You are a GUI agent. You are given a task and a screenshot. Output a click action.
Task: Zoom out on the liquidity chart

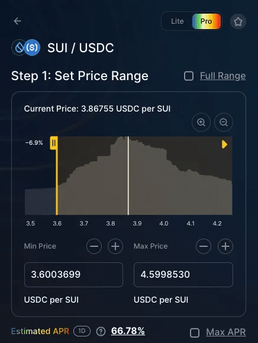click(x=224, y=122)
